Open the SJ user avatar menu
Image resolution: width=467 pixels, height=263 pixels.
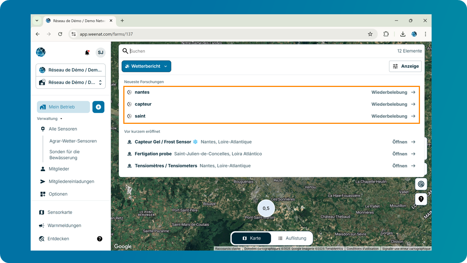click(100, 53)
